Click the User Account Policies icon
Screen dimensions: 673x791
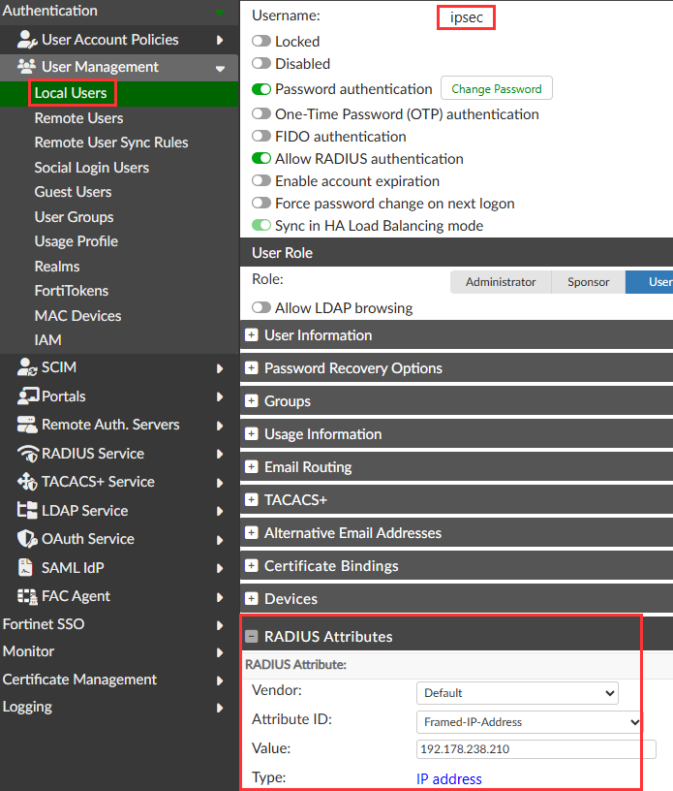(x=27, y=40)
